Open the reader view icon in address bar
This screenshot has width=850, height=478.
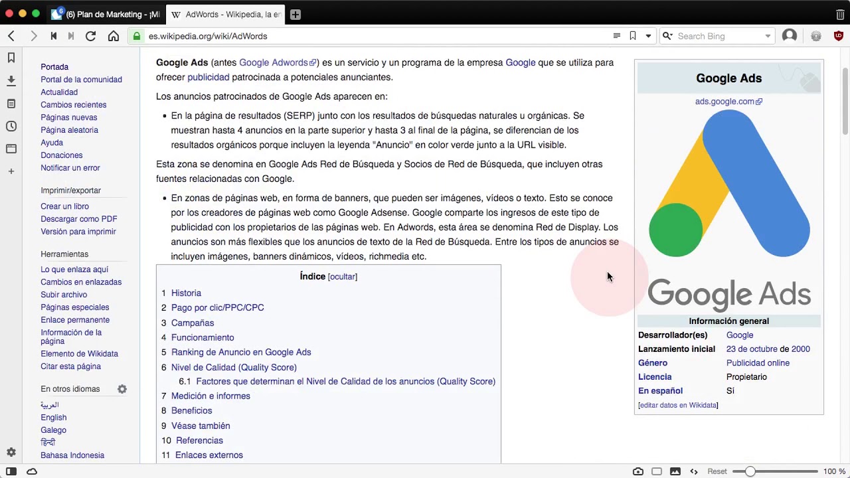click(616, 36)
